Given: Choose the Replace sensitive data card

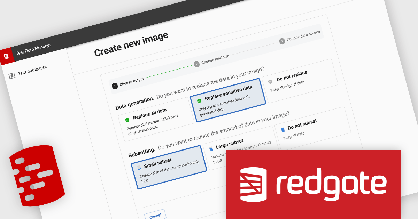Looking at the screenshot, I should point(228,99).
